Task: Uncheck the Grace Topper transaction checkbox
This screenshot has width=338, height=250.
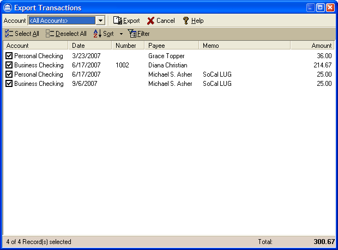Action: (9, 56)
